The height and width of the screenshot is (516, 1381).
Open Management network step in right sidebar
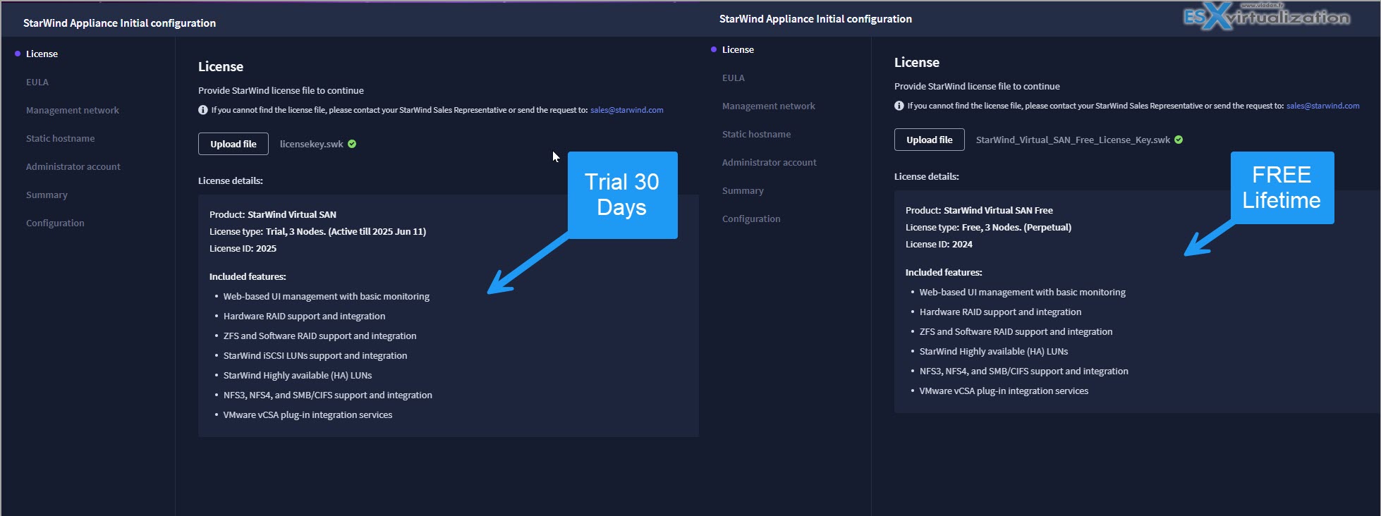click(769, 106)
